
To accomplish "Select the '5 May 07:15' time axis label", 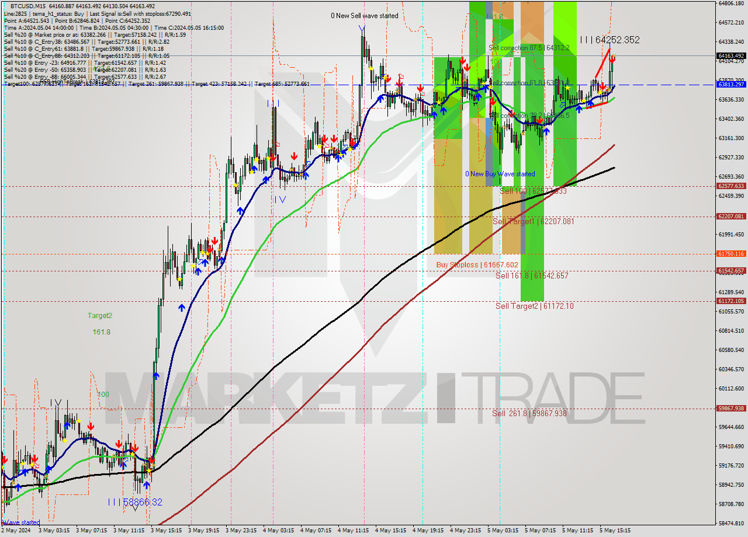I will tap(540, 531).
